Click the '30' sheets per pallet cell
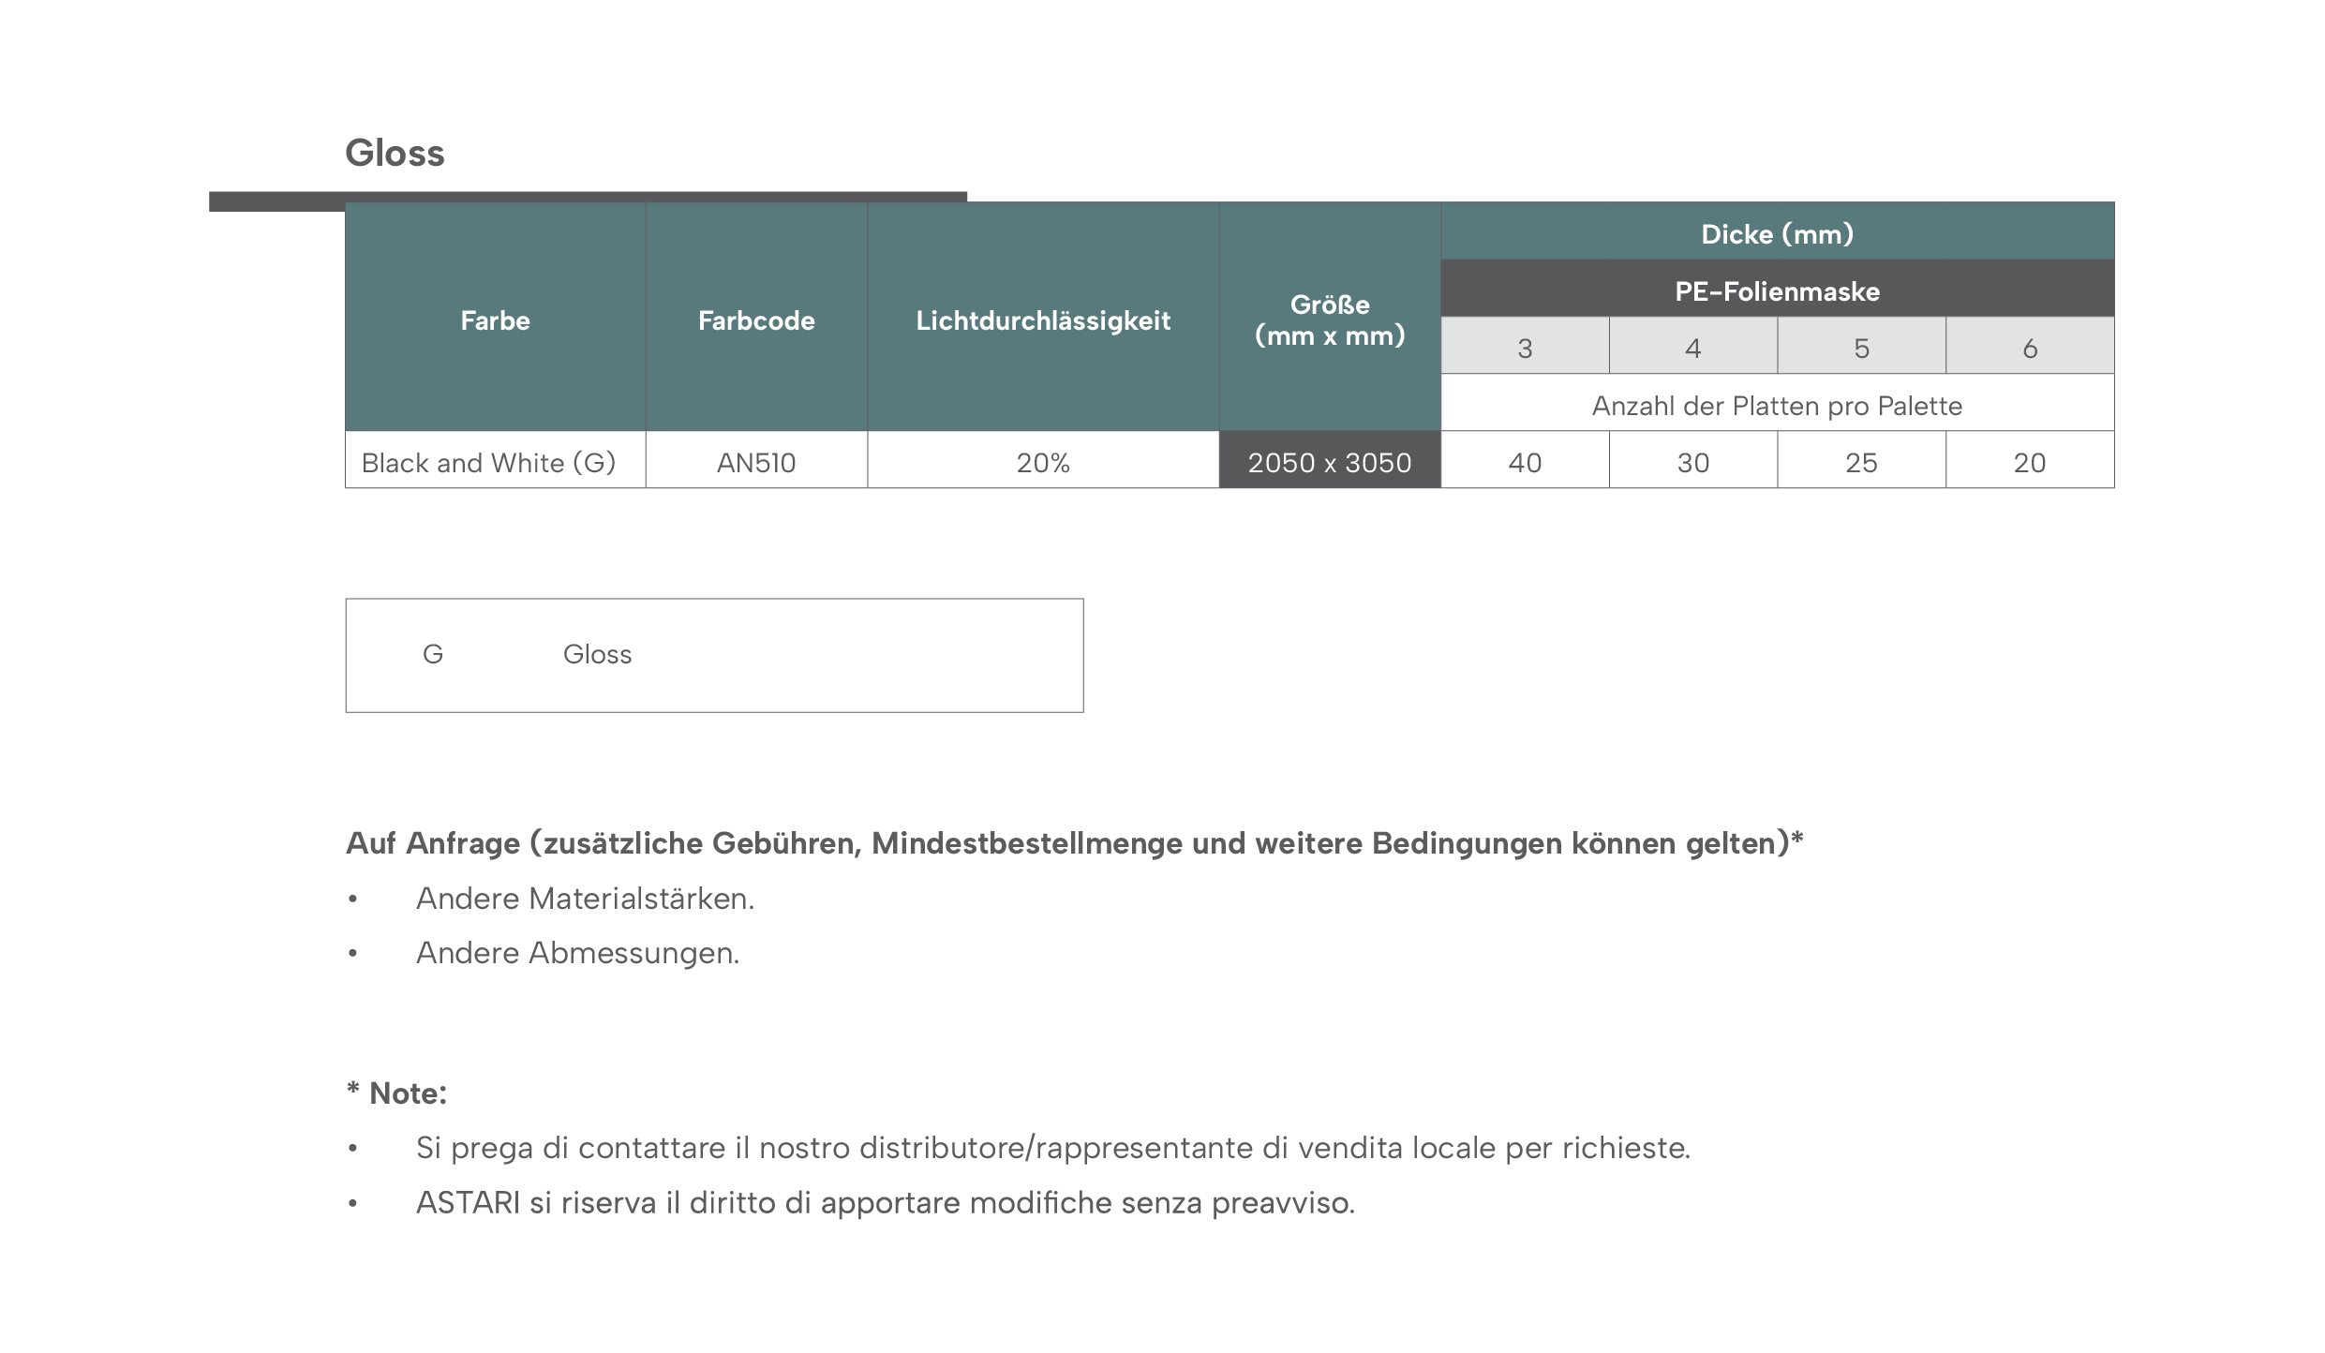The image size is (2325, 1353). pos(1693,460)
